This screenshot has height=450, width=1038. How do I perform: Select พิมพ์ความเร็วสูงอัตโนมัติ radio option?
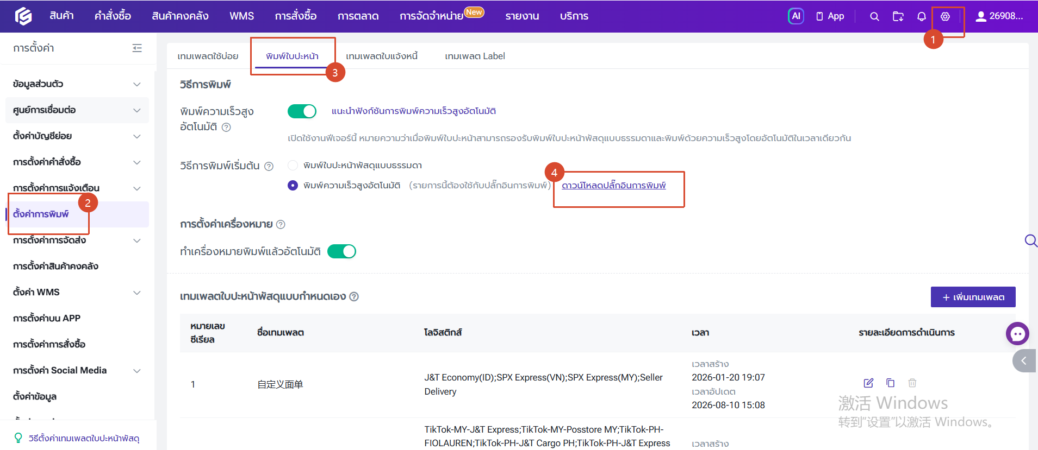(x=293, y=186)
